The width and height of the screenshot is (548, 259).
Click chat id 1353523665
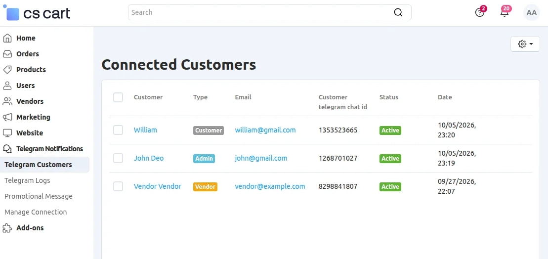point(338,130)
